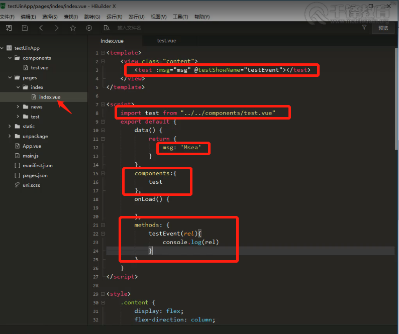Switch to the test.vue editor tab
The height and width of the screenshot is (334, 399).
point(166,41)
